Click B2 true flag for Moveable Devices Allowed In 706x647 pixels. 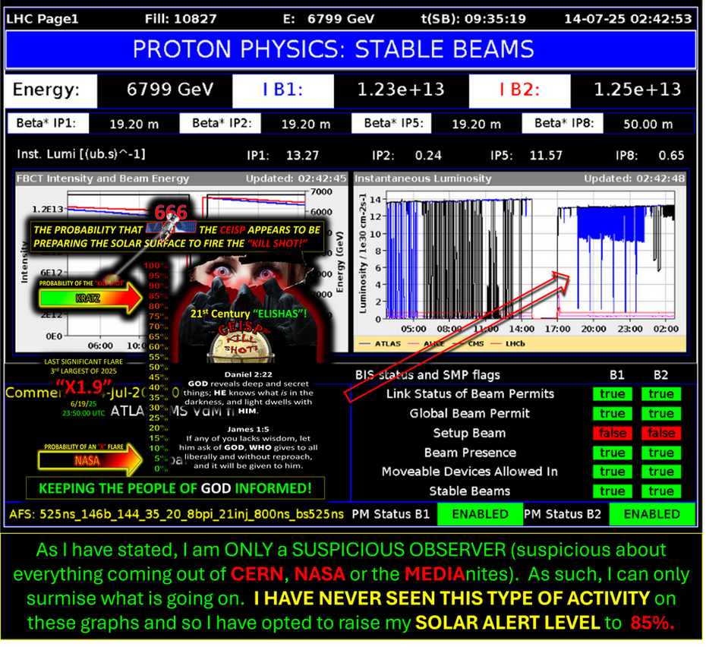click(661, 472)
